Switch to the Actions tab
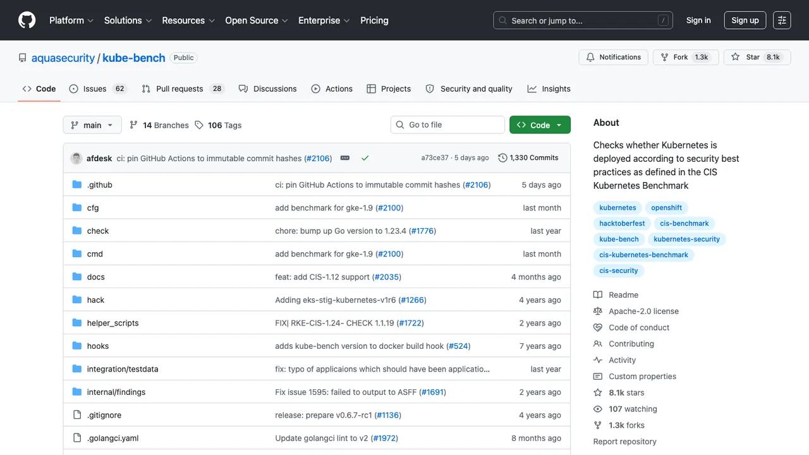 (x=332, y=88)
